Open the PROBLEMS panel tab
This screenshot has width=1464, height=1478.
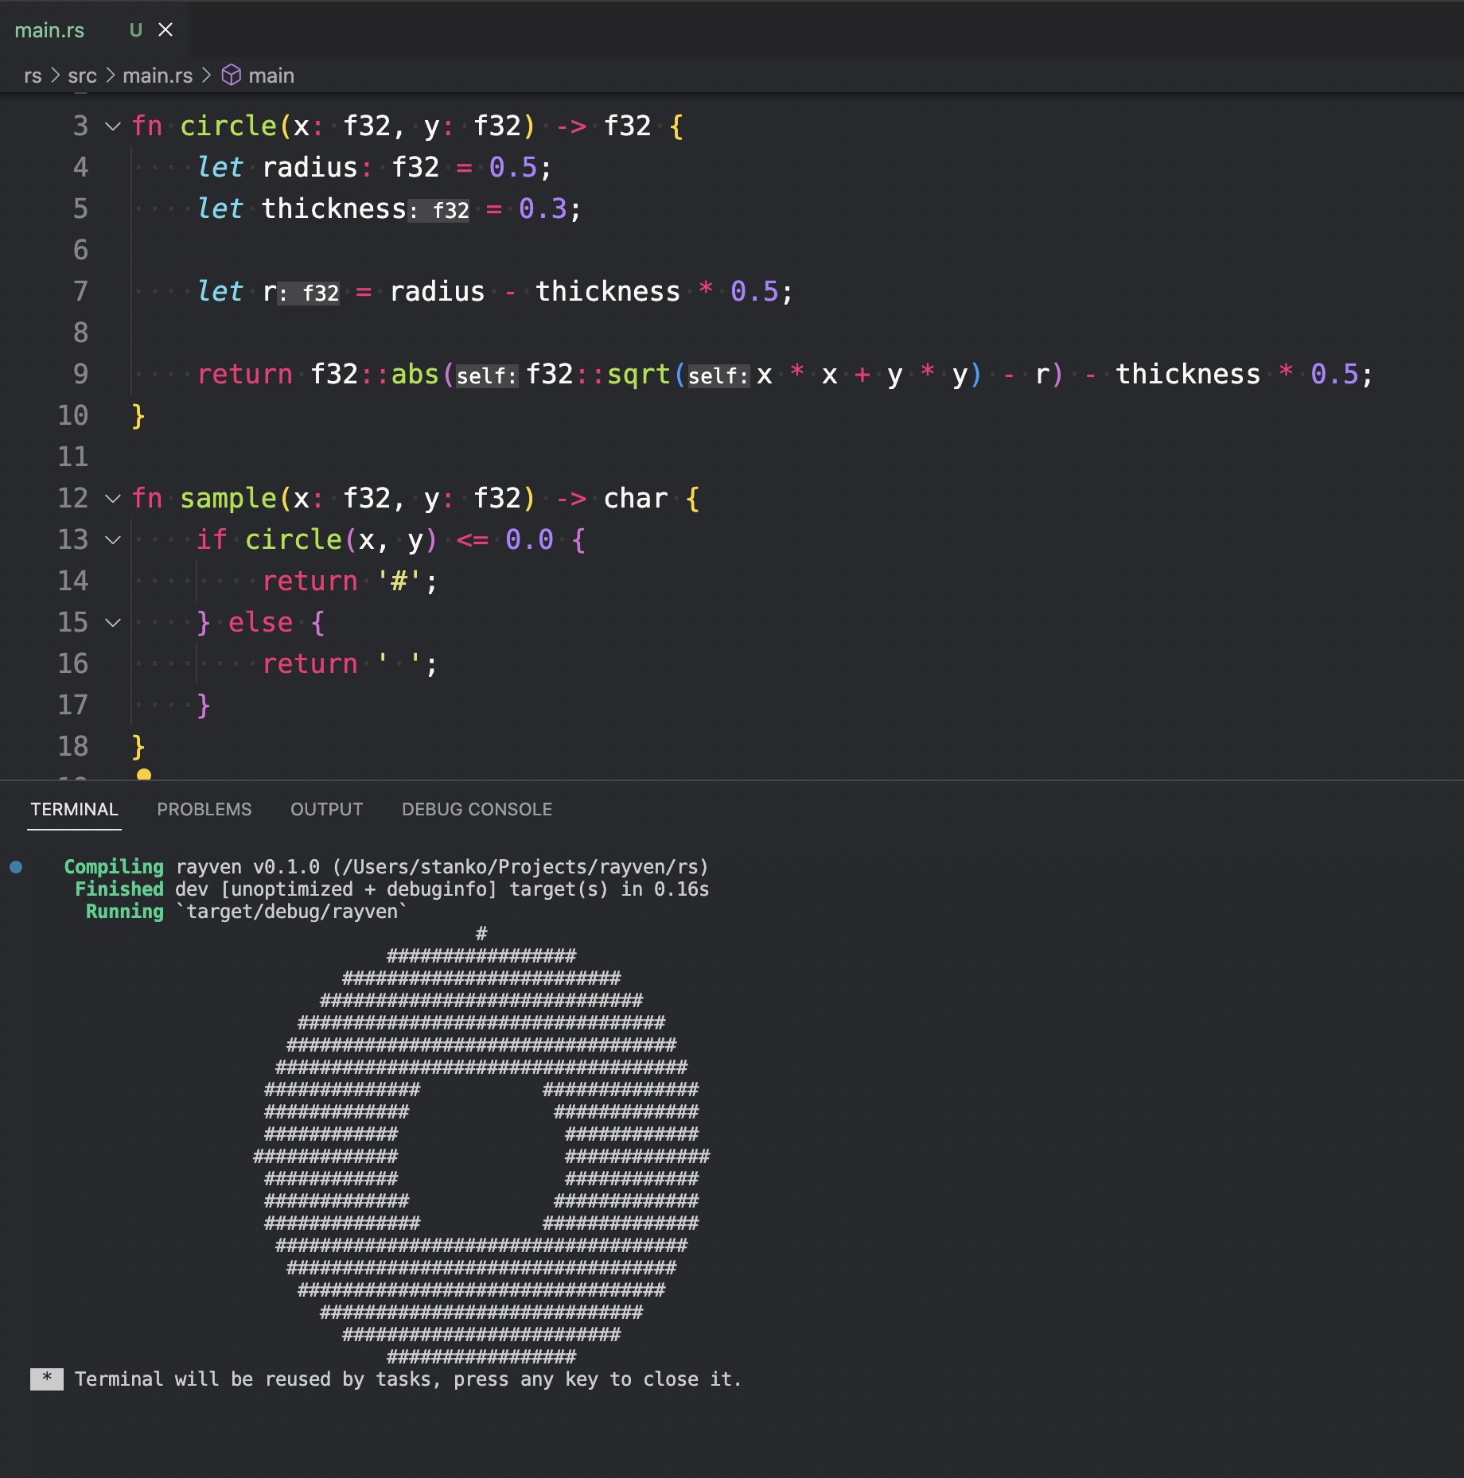click(x=204, y=809)
